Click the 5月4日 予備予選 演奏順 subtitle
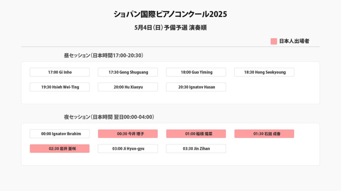 [170, 28]
